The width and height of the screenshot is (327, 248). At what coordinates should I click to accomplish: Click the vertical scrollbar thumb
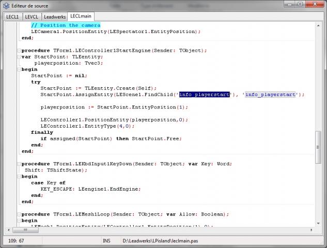pyautogui.click(x=318, y=147)
